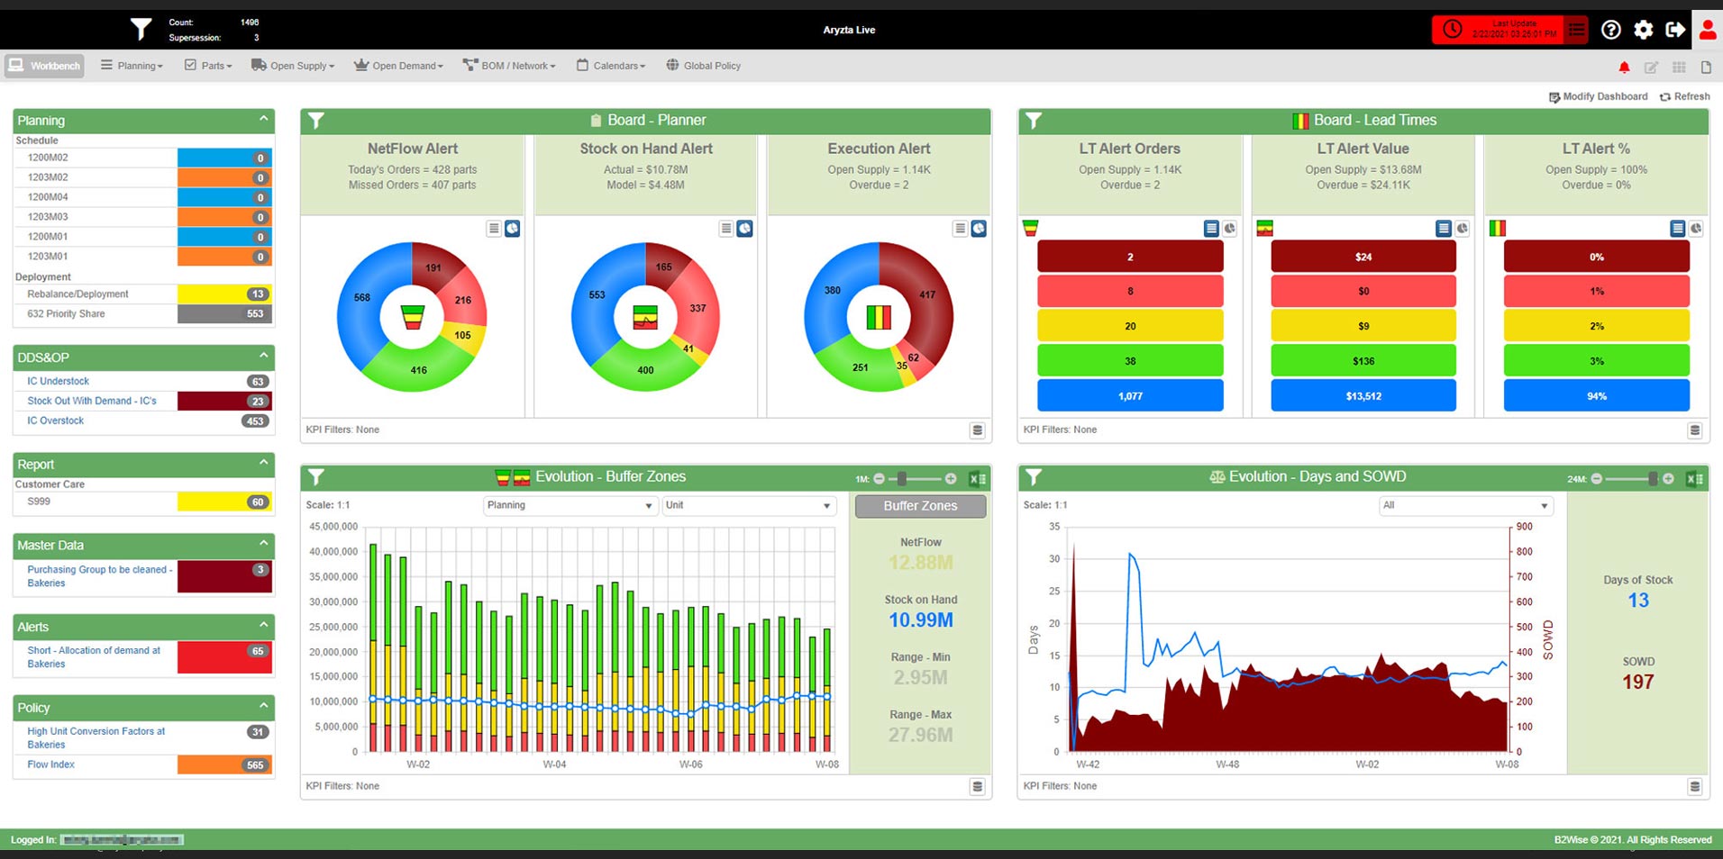
Task: Click the blue 1,077 bar in LT Alert Orders
Action: click(1130, 396)
